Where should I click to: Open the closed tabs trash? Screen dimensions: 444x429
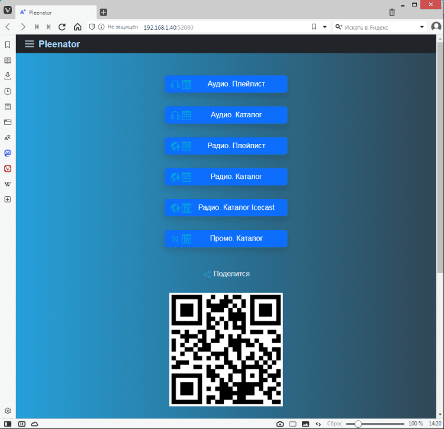pyautogui.click(x=392, y=12)
